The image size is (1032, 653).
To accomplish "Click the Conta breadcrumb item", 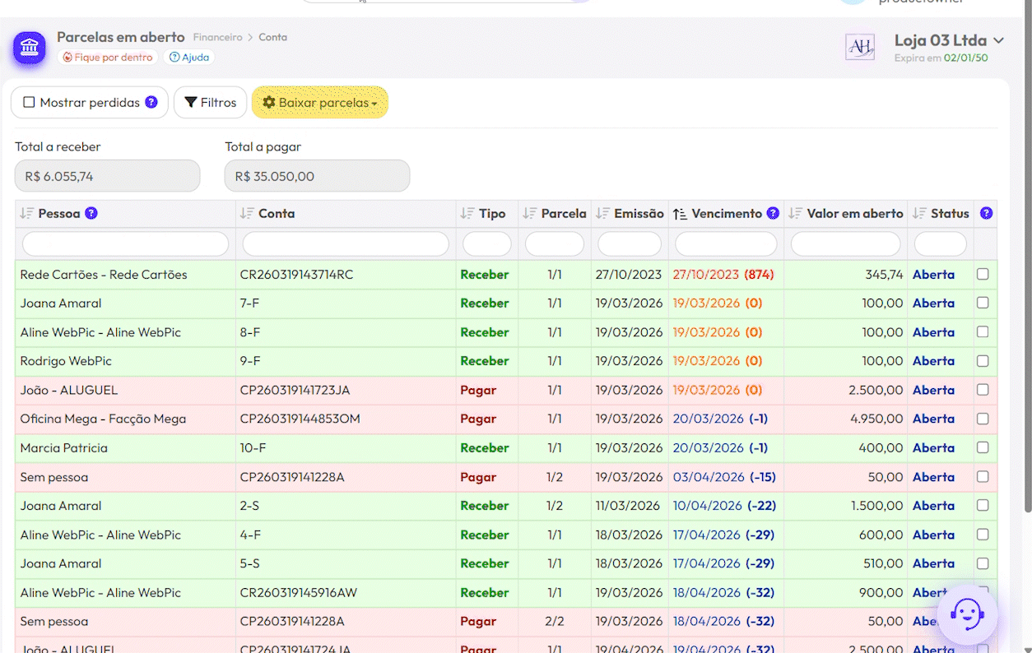I will [x=272, y=37].
